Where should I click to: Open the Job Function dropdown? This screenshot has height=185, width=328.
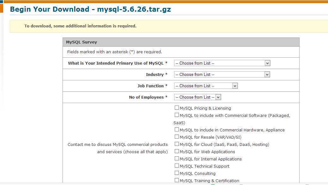click(x=206, y=86)
